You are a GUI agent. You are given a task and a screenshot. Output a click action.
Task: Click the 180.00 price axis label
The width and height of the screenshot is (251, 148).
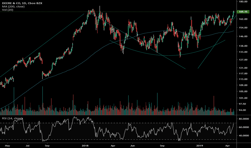243,2
